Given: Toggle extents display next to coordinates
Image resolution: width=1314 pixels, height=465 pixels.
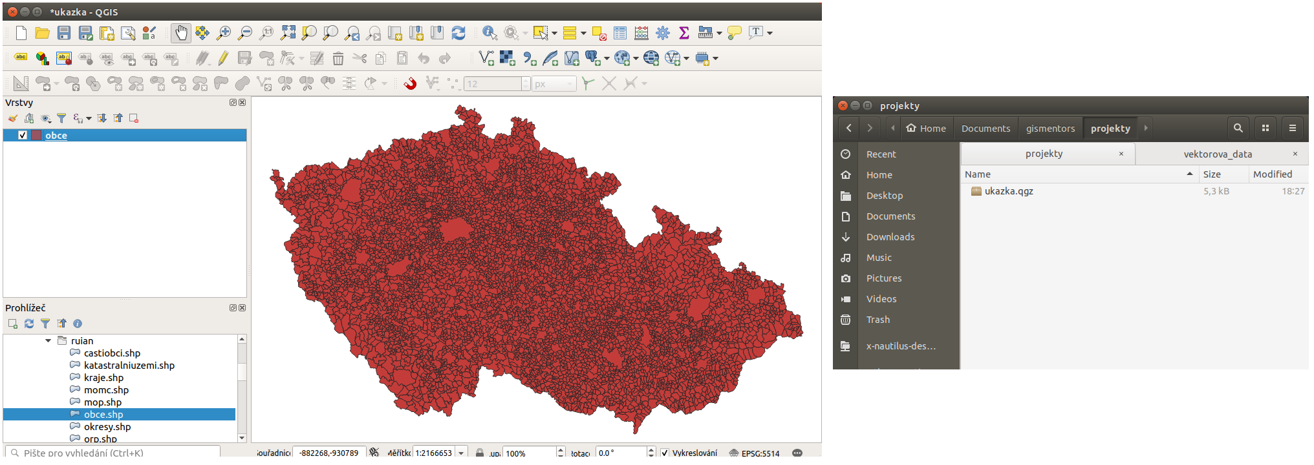Looking at the screenshot, I should [x=374, y=452].
